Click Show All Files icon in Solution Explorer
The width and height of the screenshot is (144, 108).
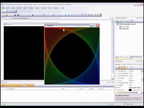(x=121, y=21)
